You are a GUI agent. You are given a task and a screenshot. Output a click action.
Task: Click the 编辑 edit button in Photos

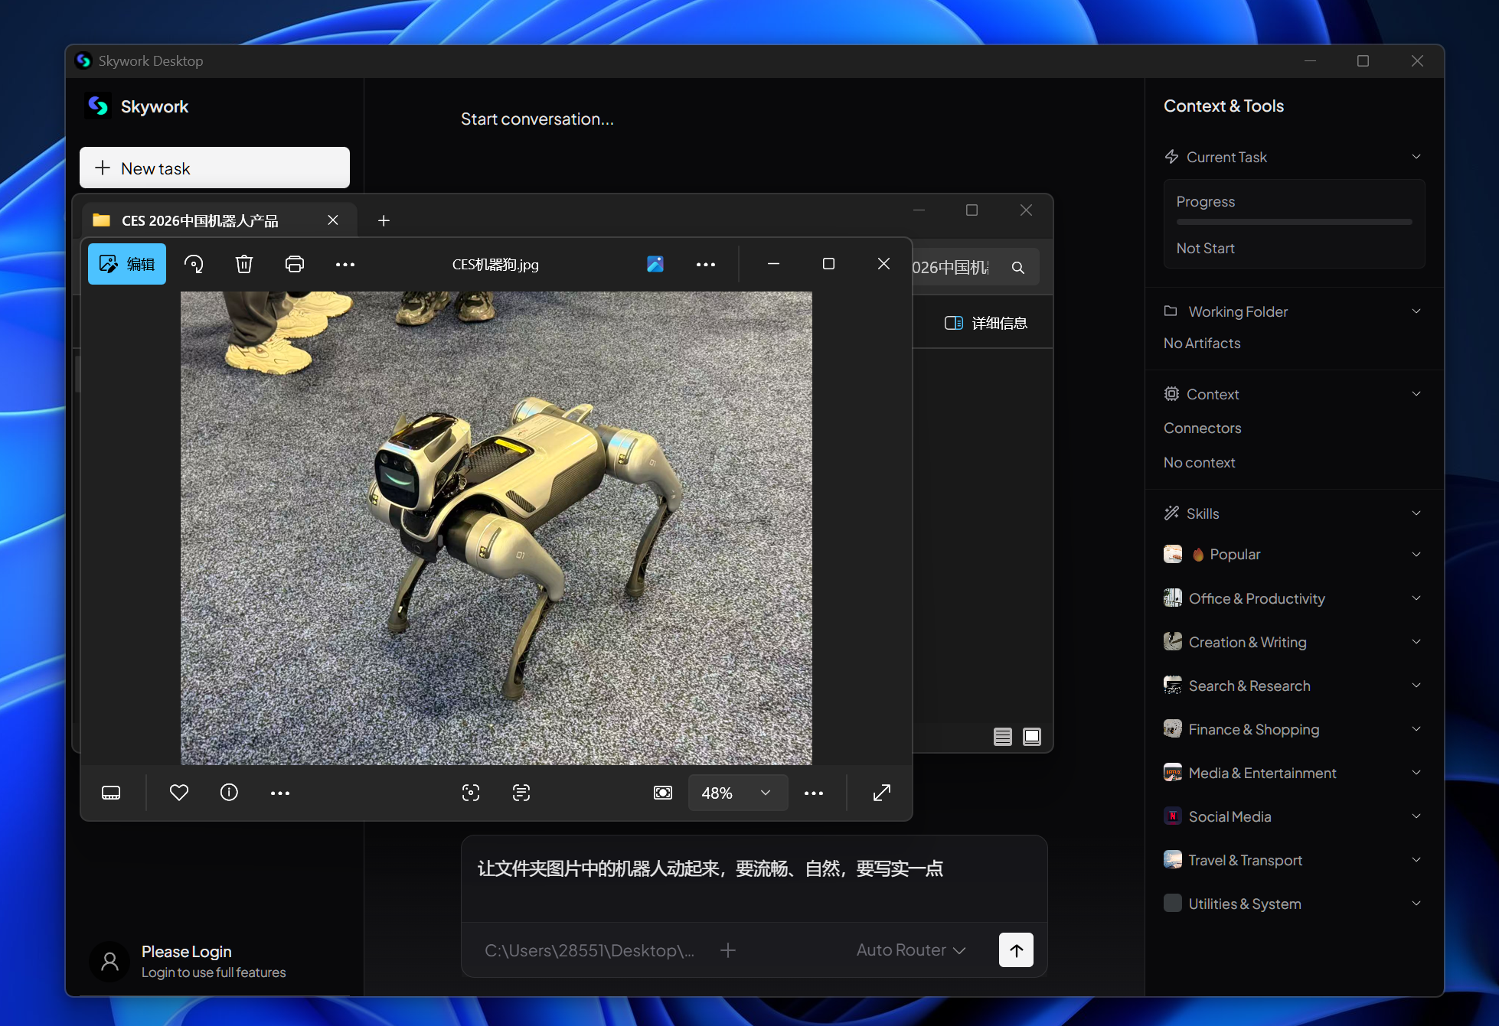pyautogui.click(x=127, y=264)
